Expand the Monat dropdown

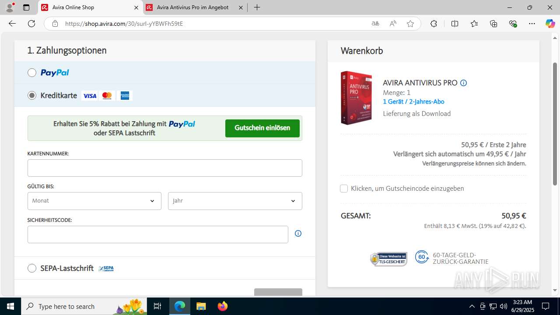pos(94,201)
